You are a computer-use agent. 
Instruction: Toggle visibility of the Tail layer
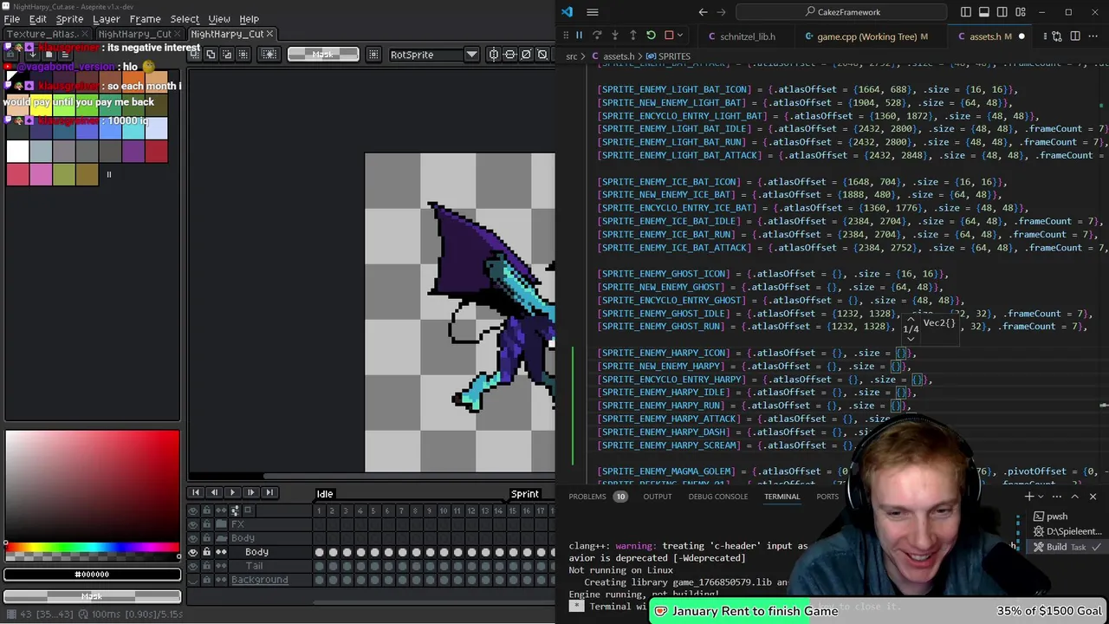[192, 566]
